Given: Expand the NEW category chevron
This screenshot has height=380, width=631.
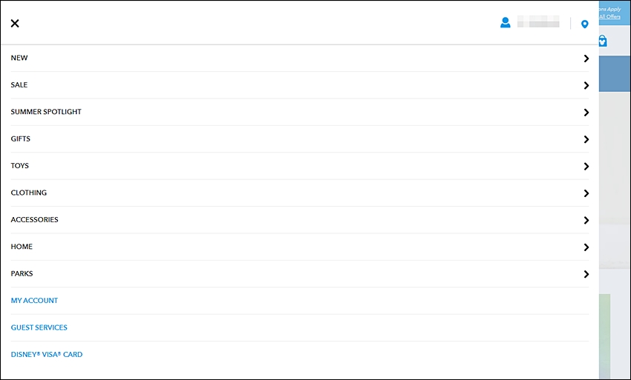Looking at the screenshot, I should click(x=586, y=59).
